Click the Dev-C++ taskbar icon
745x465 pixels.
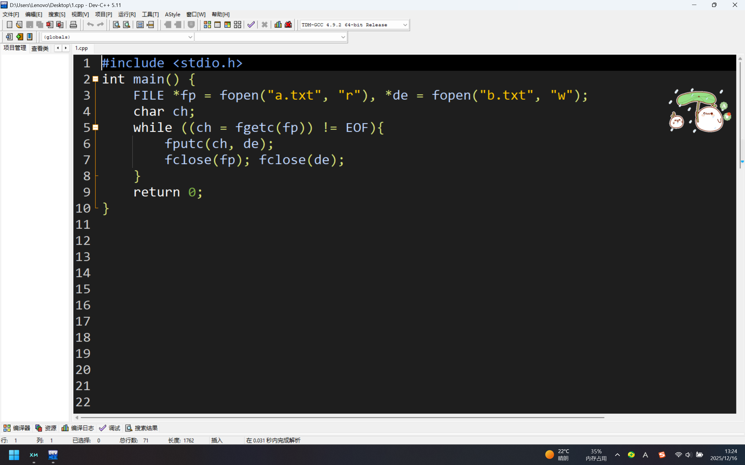53,455
